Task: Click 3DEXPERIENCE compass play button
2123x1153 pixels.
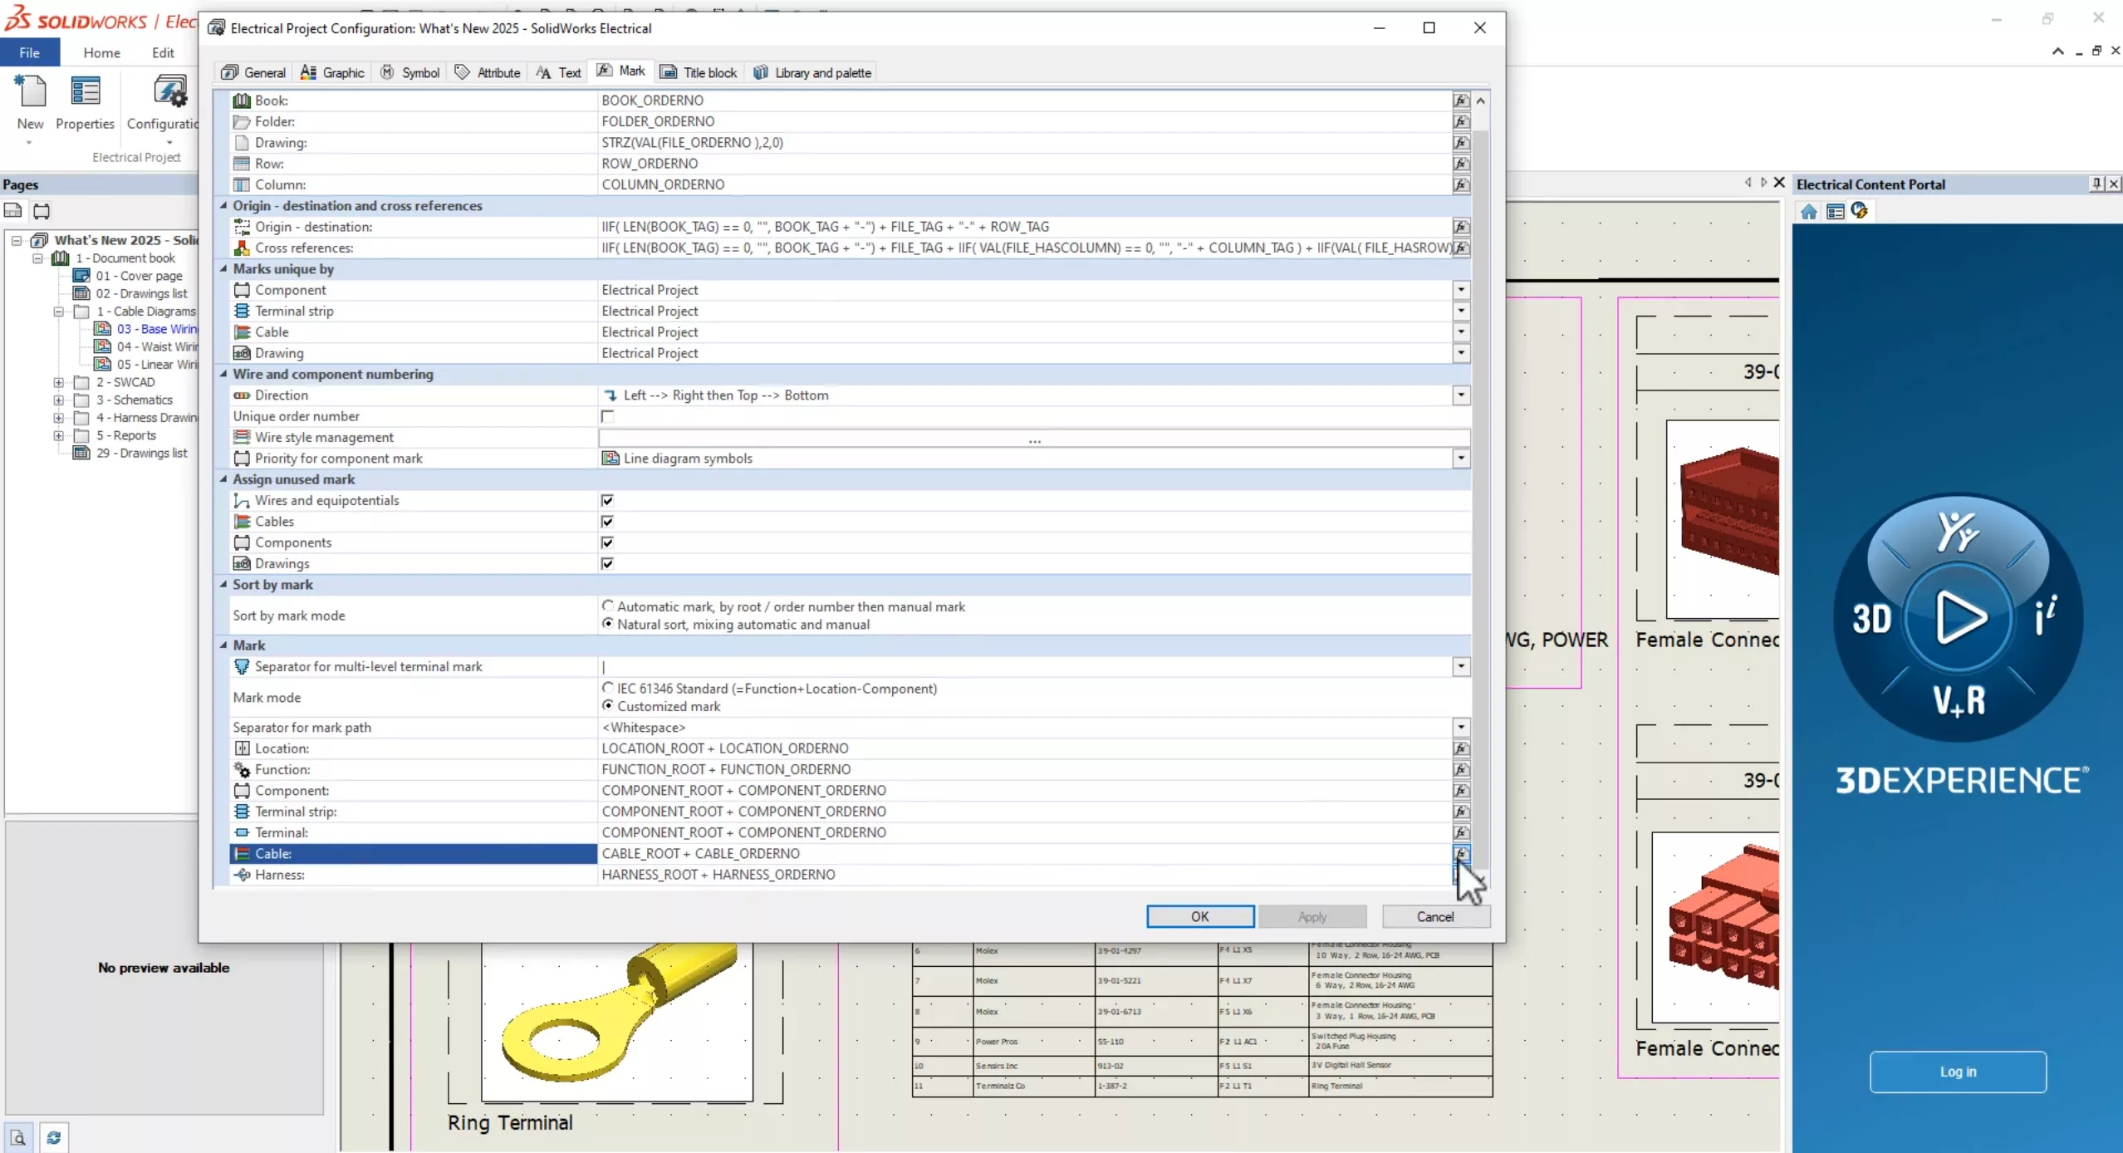Action: click(1959, 617)
